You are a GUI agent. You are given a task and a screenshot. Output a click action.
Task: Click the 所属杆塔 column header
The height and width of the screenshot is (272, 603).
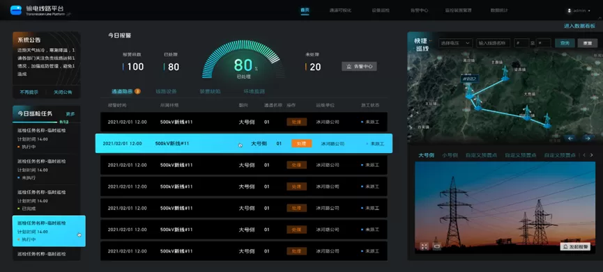coord(169,105)
